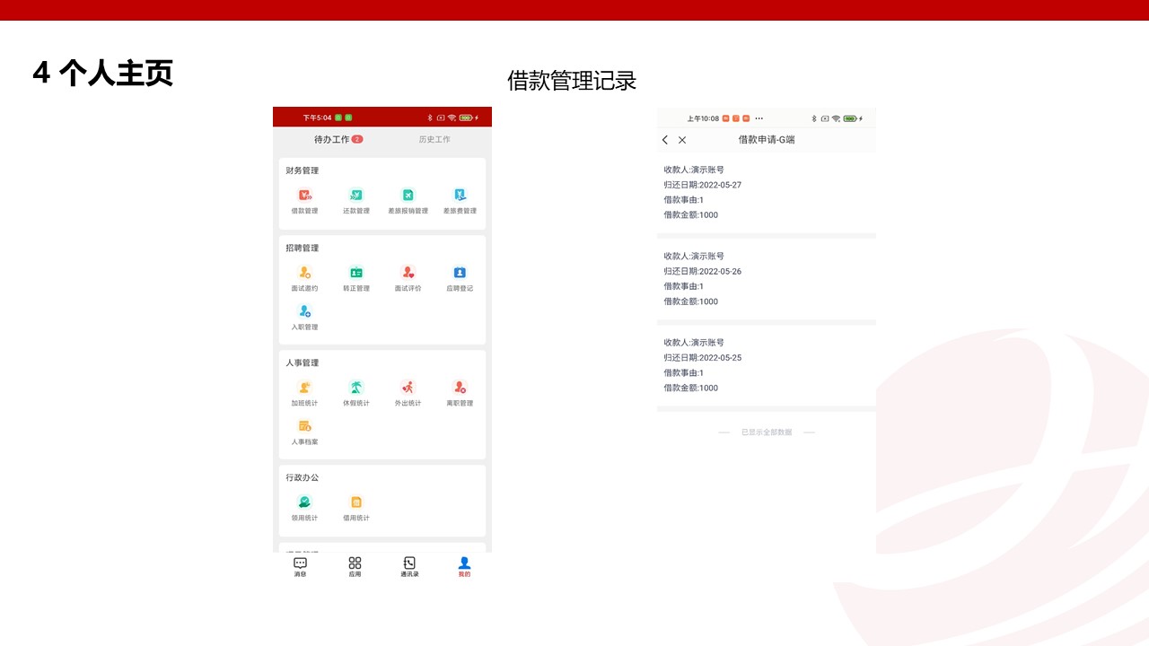This screenshot has width=1149, height=646.
Task: Switch to the 待办工作 tab
Action: click(x=332, y=139)
